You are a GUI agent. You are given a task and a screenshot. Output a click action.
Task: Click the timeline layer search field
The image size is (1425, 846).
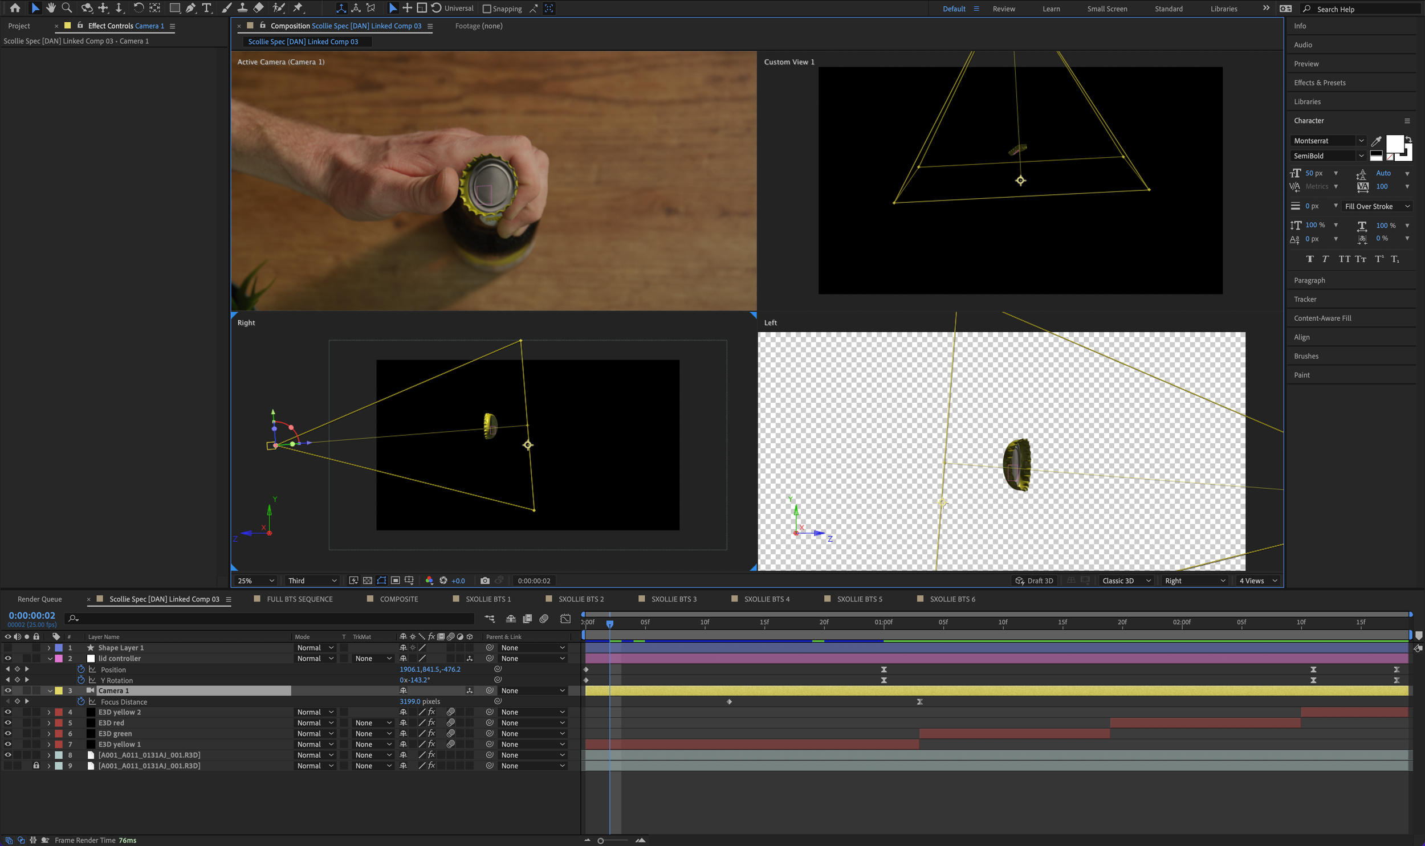[270, 619]
